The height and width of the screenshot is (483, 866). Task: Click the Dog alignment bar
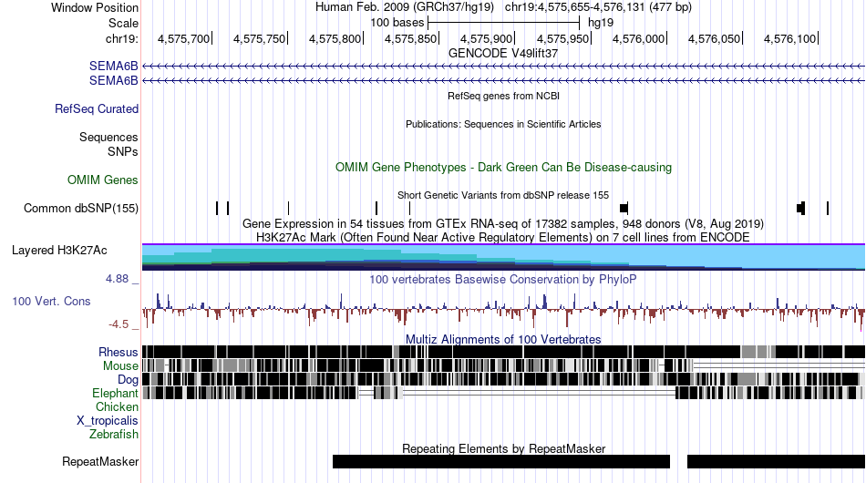tap(503, 379)
